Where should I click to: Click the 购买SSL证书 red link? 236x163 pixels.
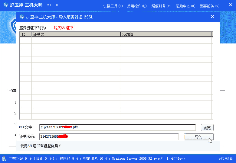(x=63, y=28)
